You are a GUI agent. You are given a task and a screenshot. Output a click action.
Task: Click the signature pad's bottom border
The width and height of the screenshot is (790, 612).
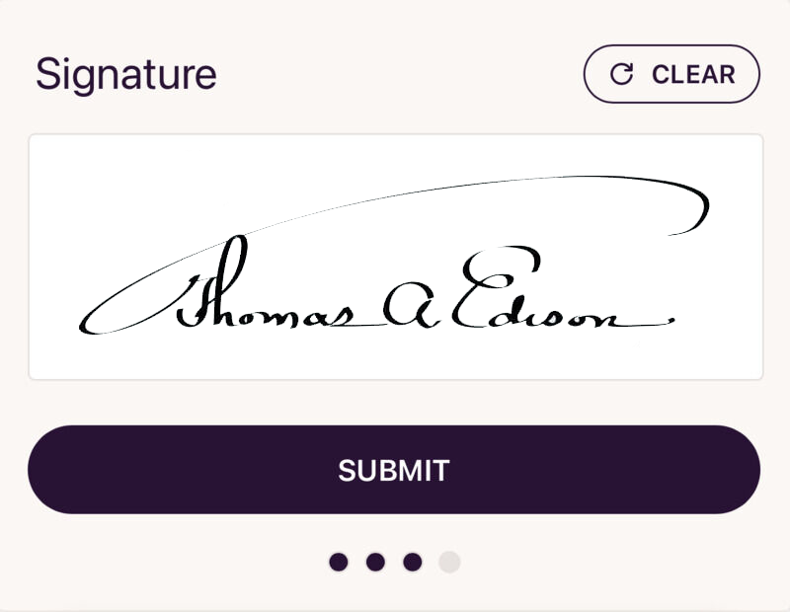click(x=395, y=376)
